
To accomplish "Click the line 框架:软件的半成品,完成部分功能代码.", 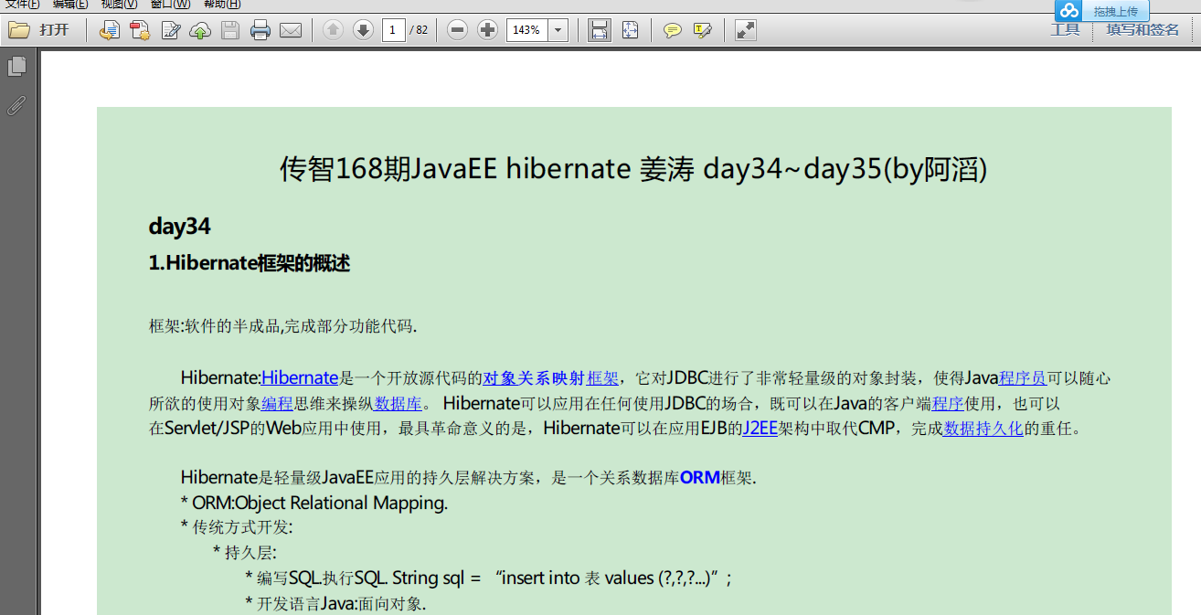I will point(283,326).
